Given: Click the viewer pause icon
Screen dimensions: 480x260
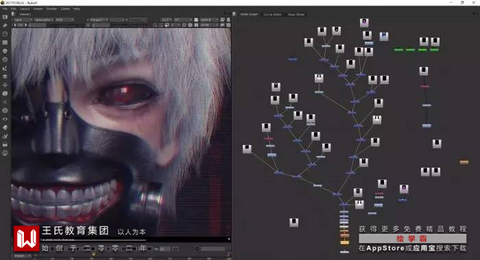Looking at the screenshot, I should (196, 25).
